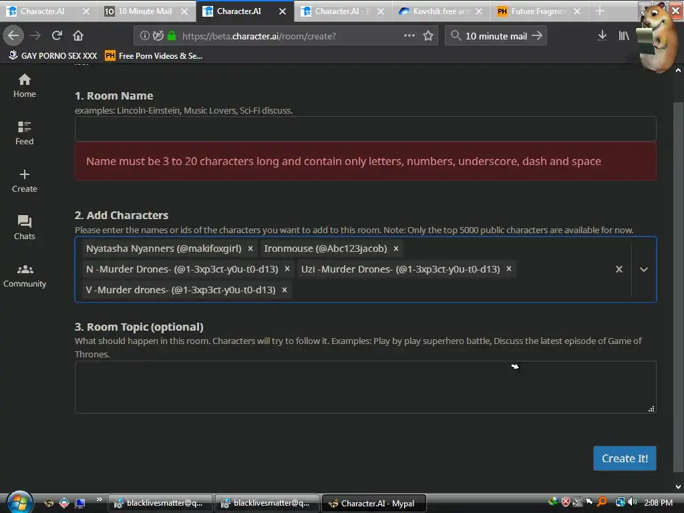Go to Home in the sidebar
Screen dimensions: 684x513
click(x=25, y=86)
